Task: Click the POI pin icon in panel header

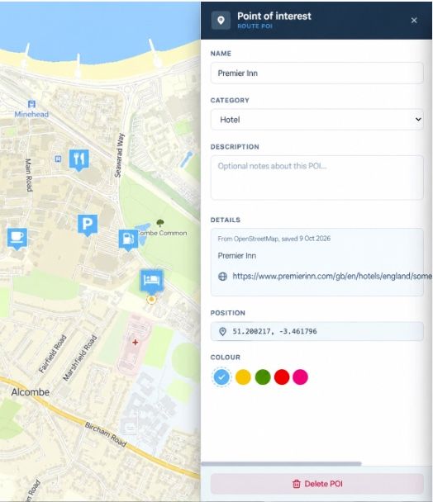Action: (221, 21)
